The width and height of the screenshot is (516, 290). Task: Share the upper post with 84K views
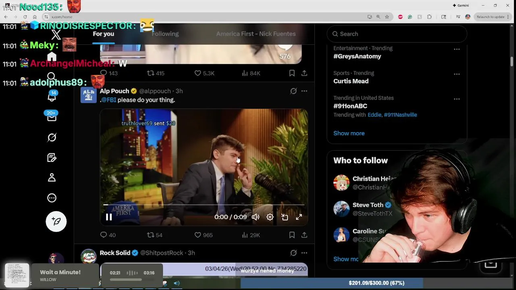tap(304, 73)
